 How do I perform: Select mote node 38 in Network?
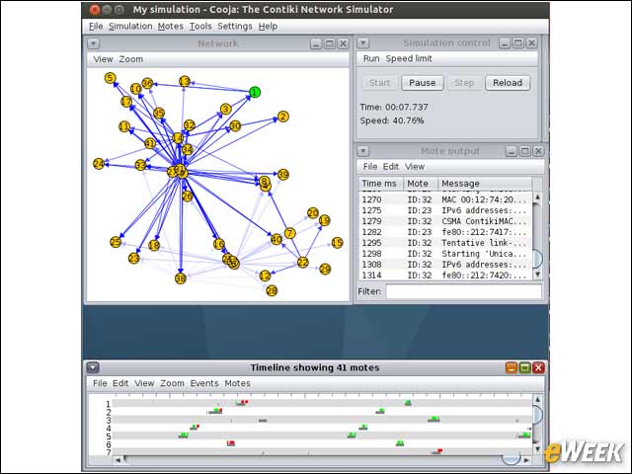click(181, 278)
